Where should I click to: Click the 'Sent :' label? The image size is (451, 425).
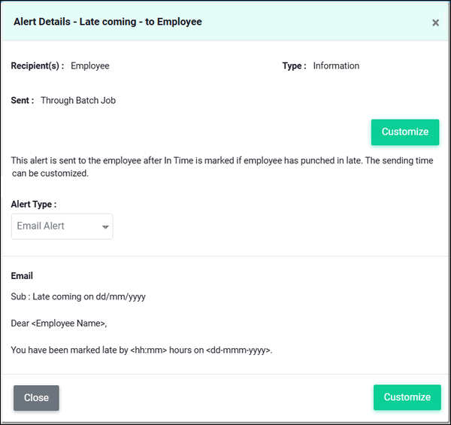pyautogui.click(x=23, y=101)
